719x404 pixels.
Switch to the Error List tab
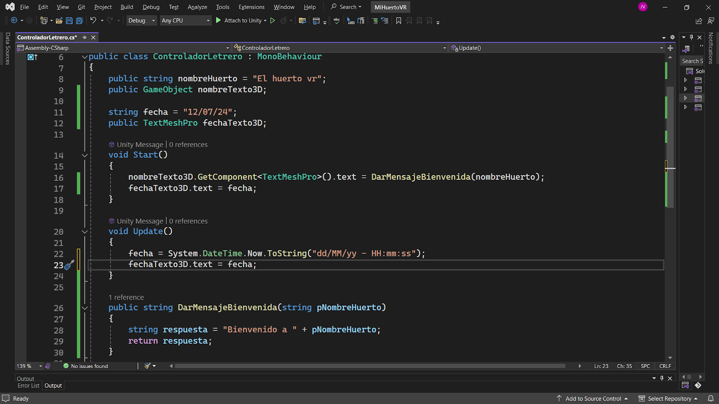[28, 386]
